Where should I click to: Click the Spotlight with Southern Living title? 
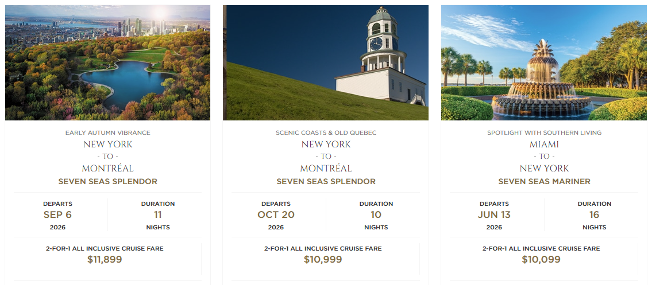544,133
